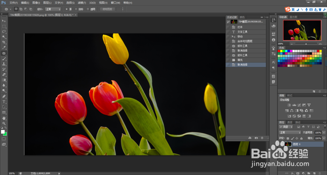Switch to the 直方图 histogram tab
327x175 pixels.
[293, 17]
